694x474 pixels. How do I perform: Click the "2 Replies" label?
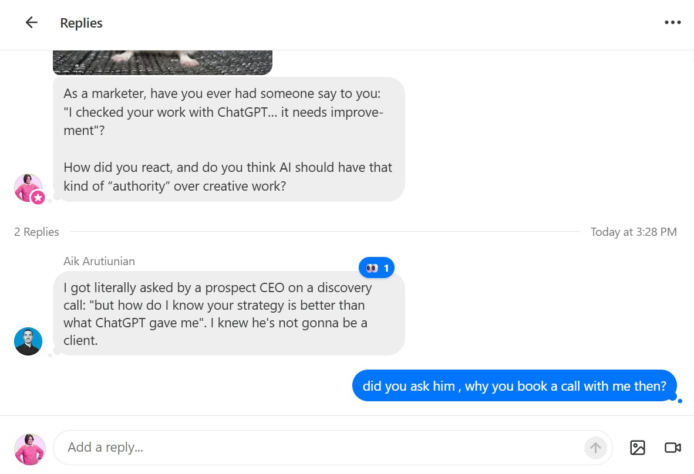[x=36, y=232]
